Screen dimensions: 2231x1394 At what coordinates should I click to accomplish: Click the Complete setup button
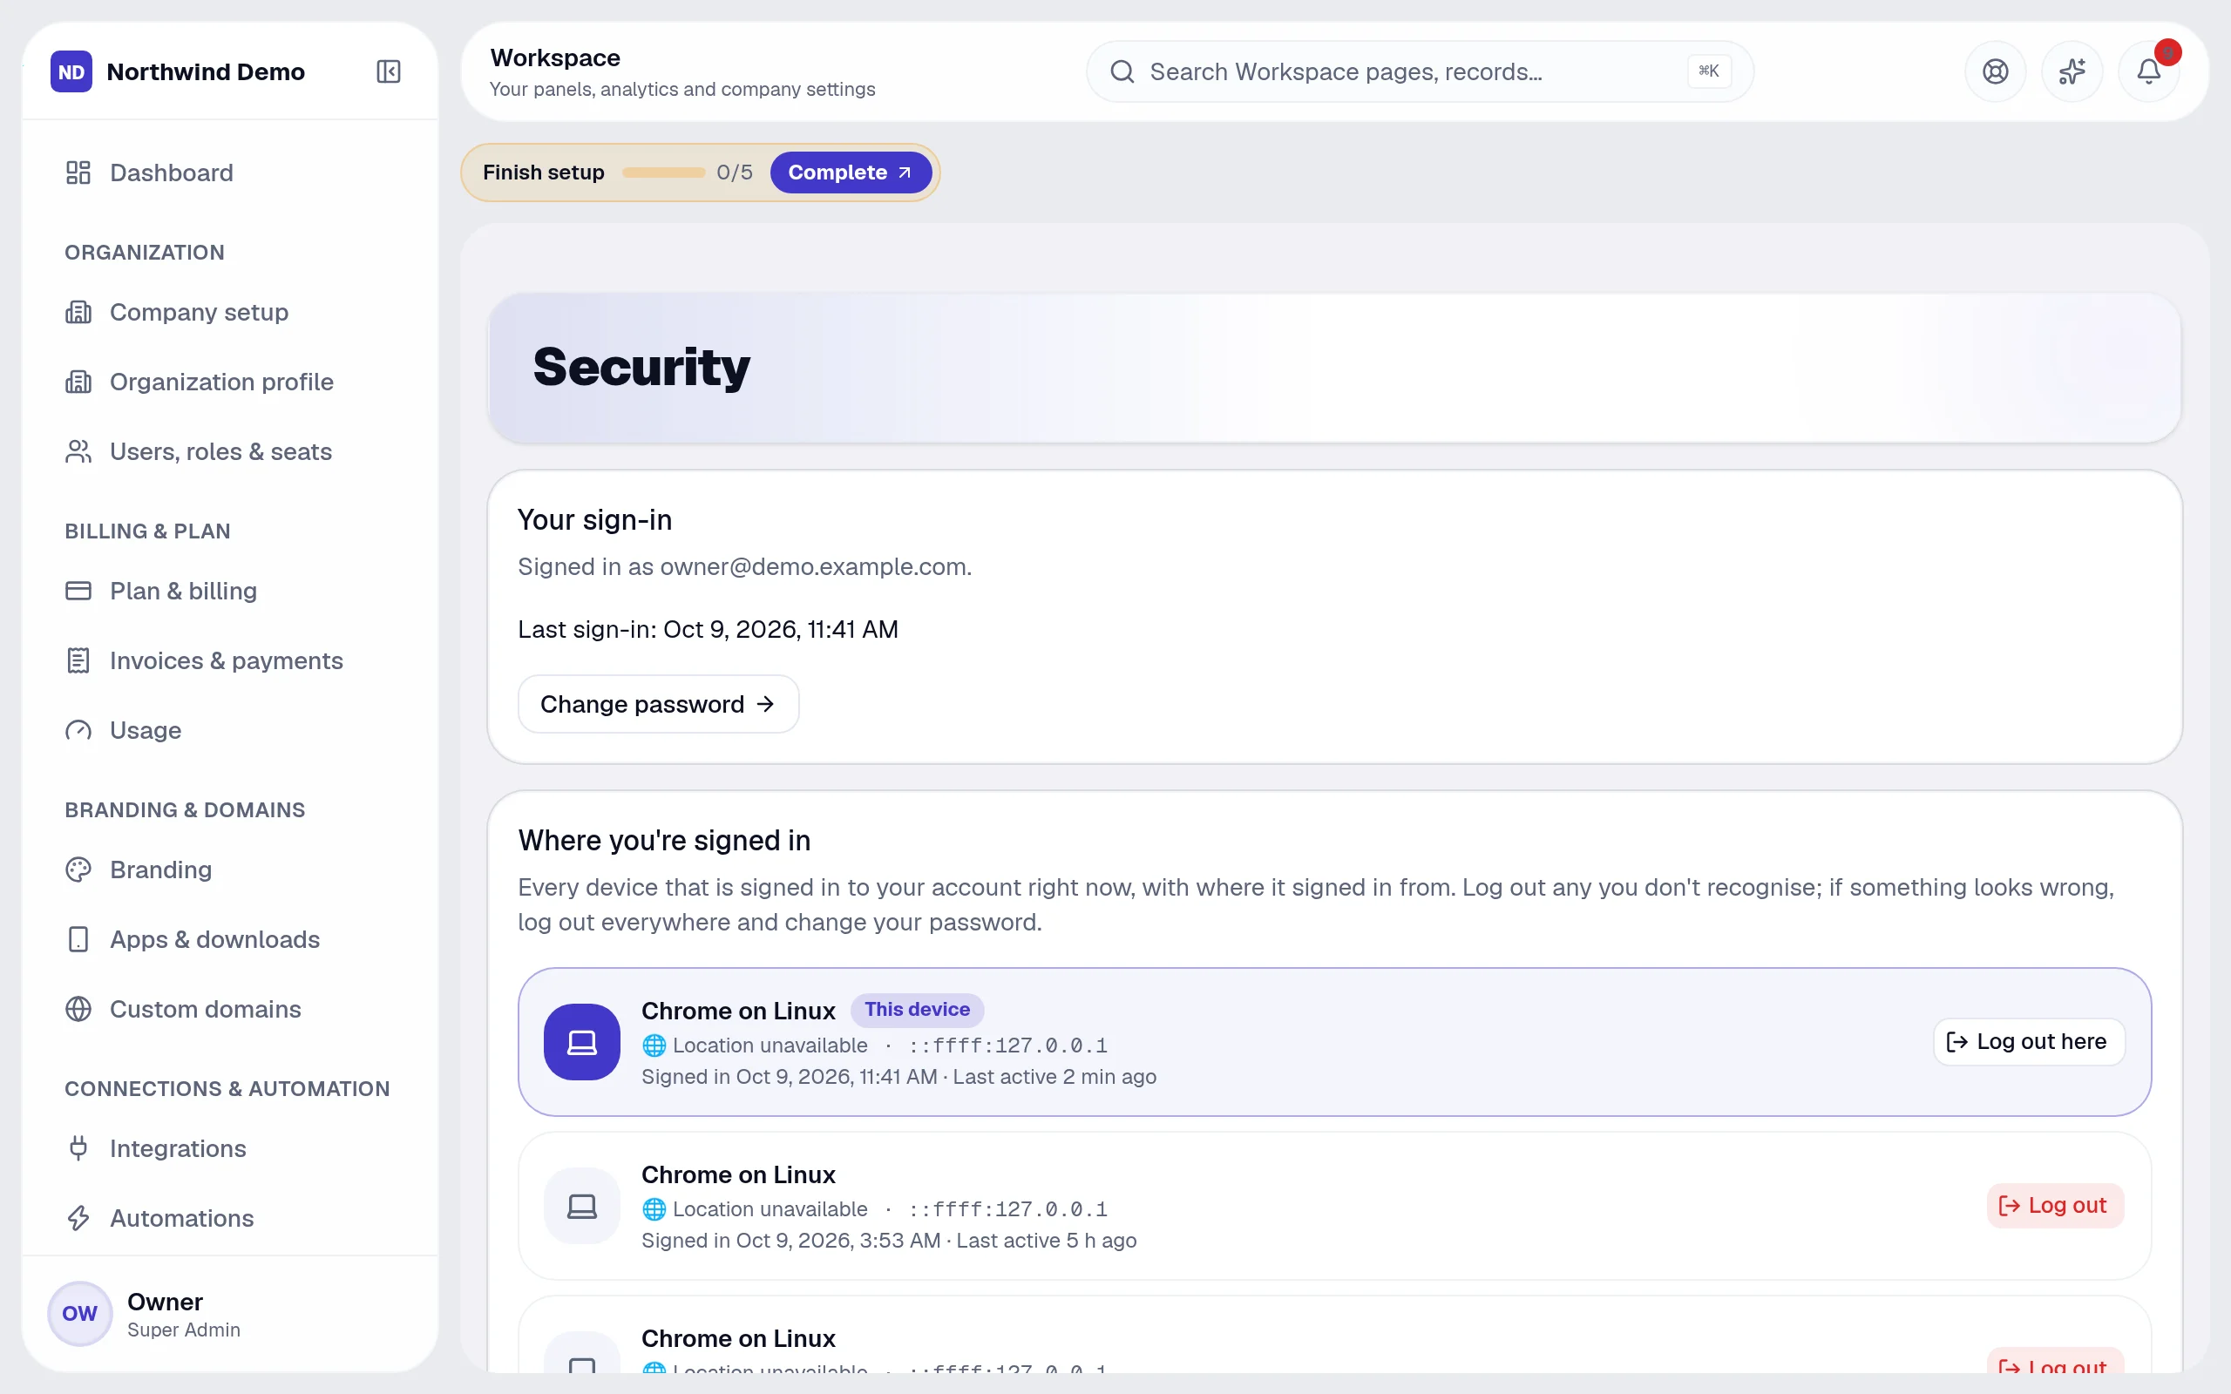850,173
